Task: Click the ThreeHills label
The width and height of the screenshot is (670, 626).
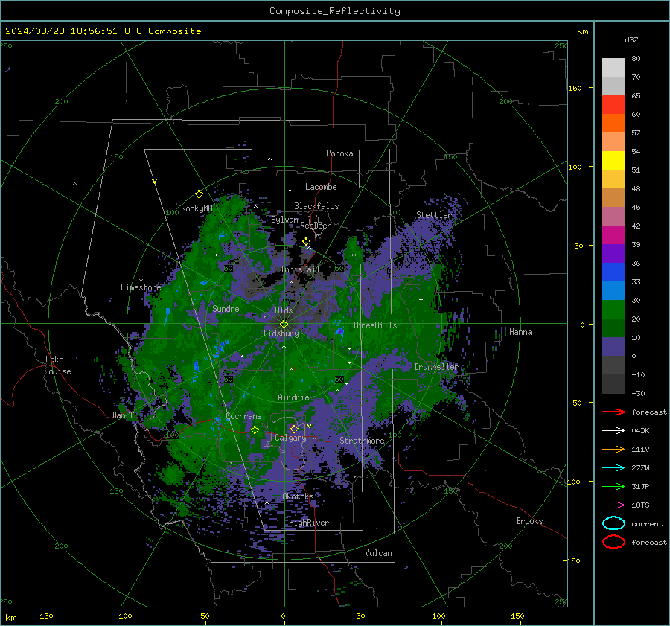Action: (x=374, y=325)
